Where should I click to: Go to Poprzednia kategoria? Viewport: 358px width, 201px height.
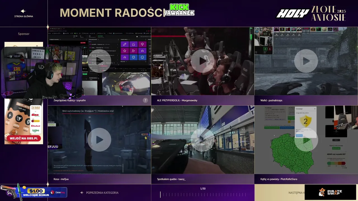102,193
